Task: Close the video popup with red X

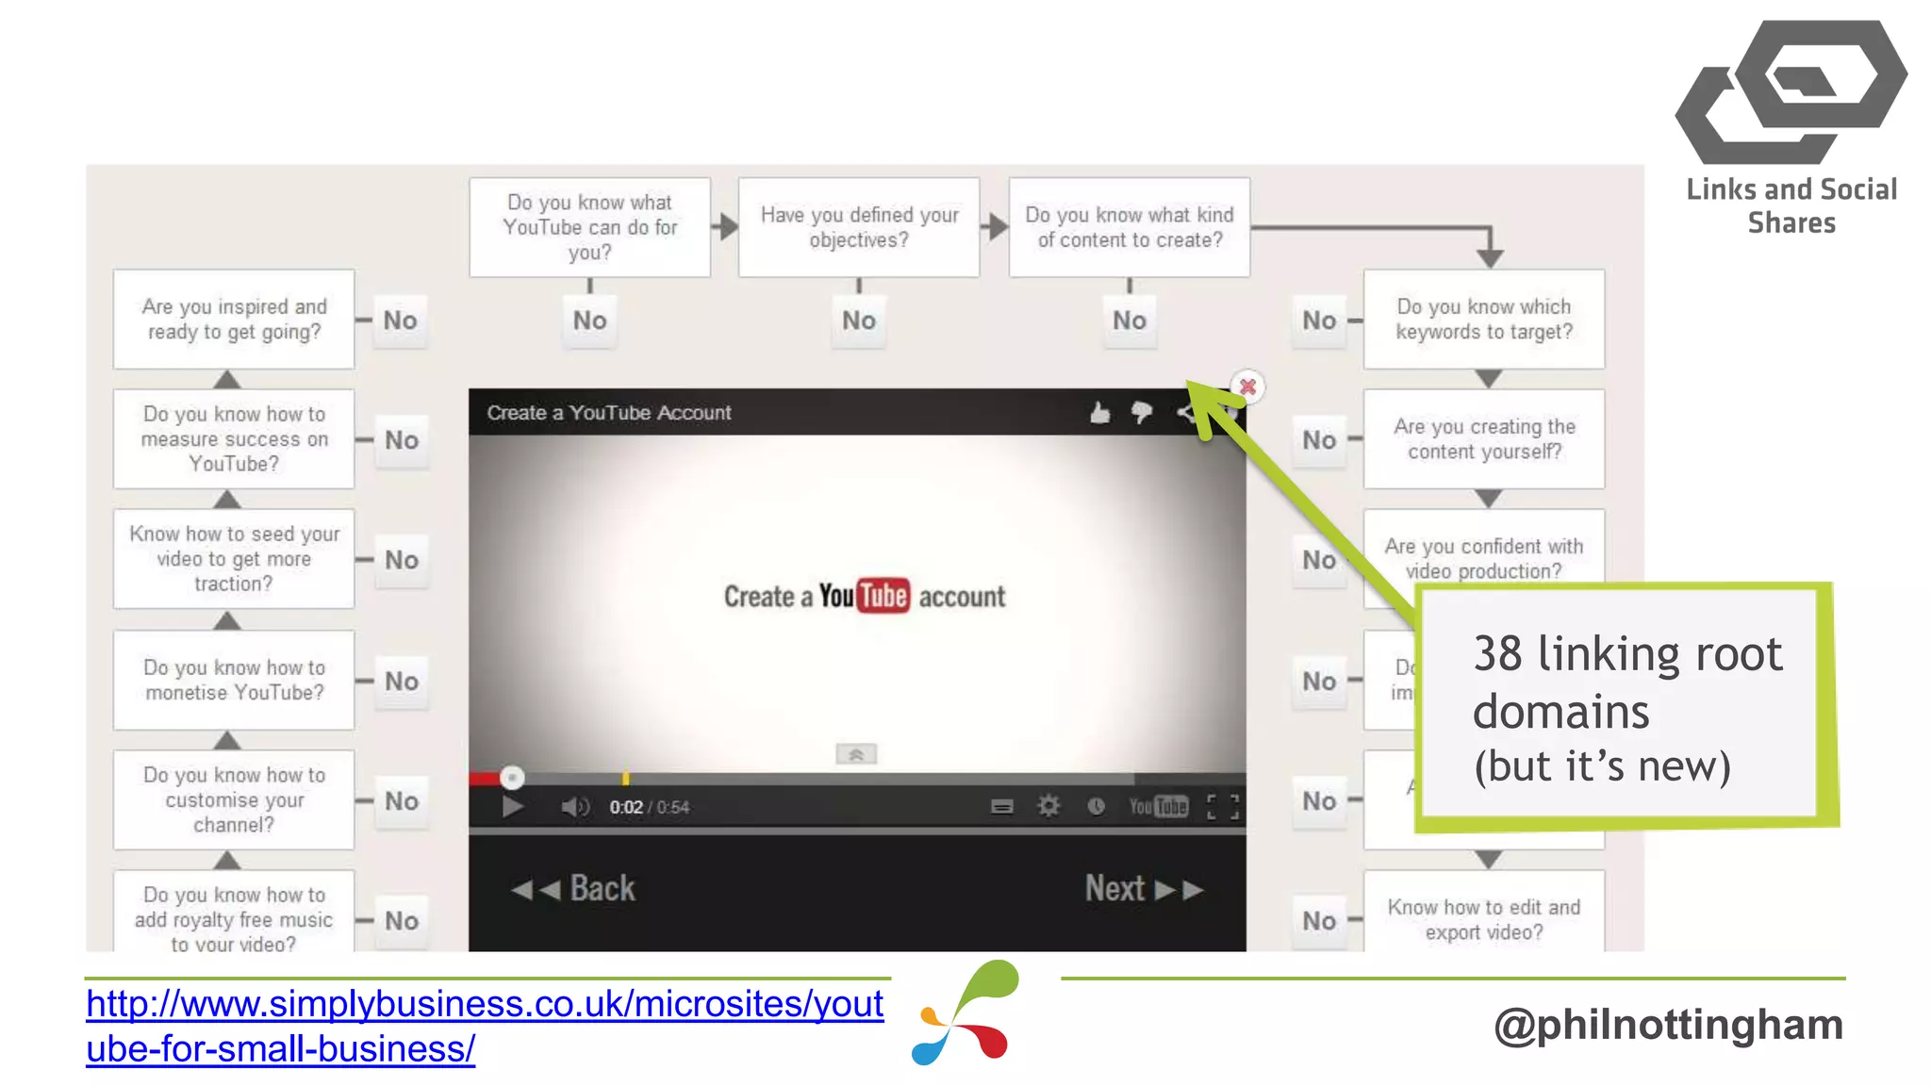Action: click(x=1247, y=387)
